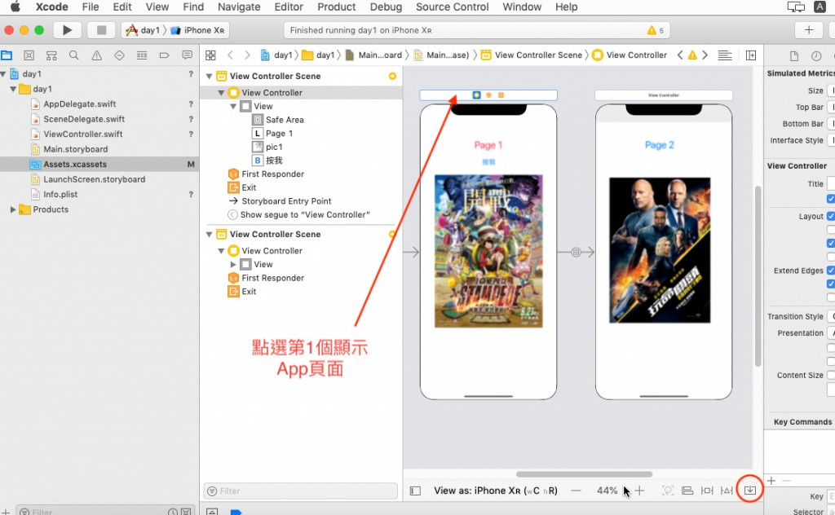Select Main.storyboard in navigator
The width and height of the screenshot is (835, 515).
pyautogui.click(x=76, y=149)
